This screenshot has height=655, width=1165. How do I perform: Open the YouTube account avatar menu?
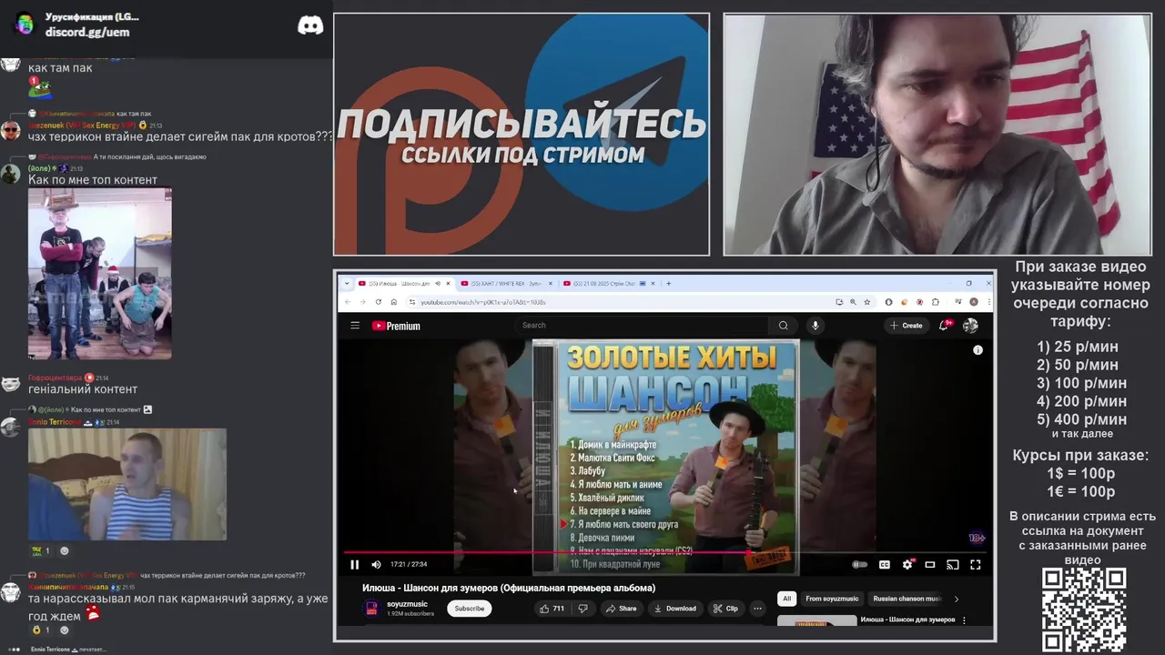click(x=971, y=326)
